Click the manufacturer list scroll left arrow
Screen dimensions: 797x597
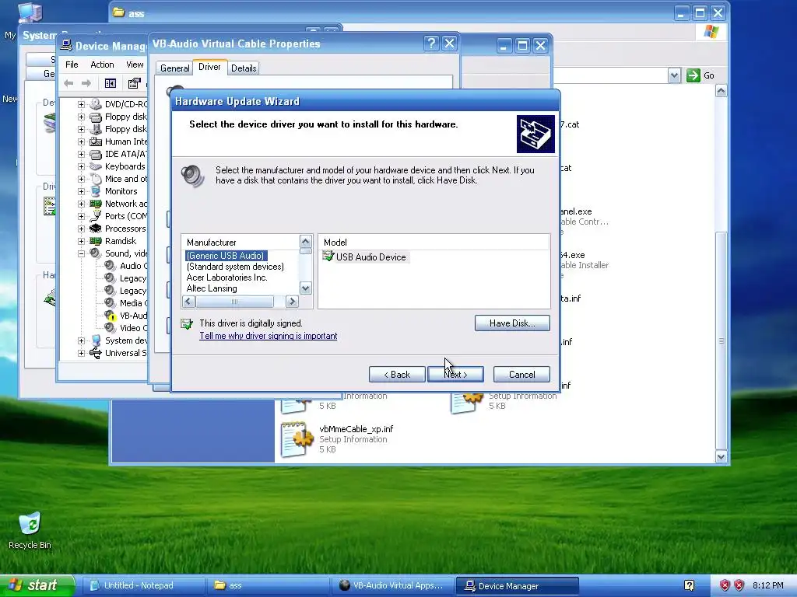[188, 302]
